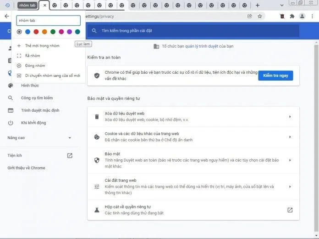Expand Xóa dữ liệu duyệt web row
Screen dimensions: 319x239
[x=290, y=117]
